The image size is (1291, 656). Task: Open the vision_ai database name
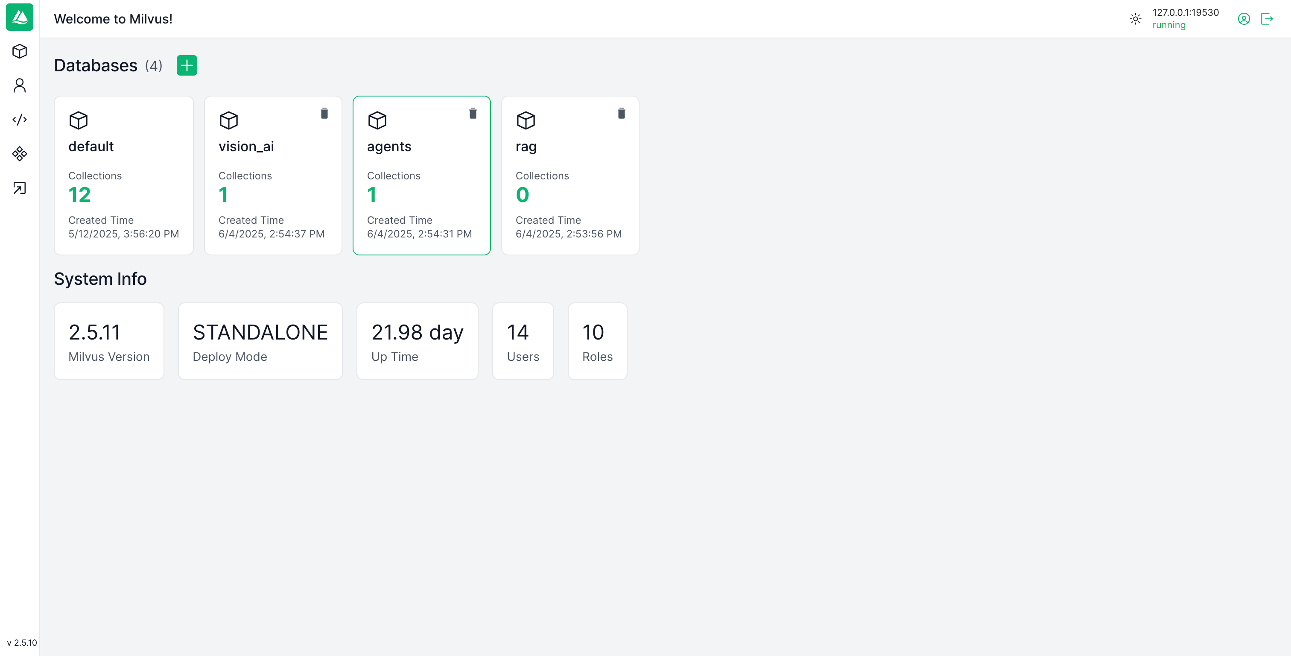[246, 146]
